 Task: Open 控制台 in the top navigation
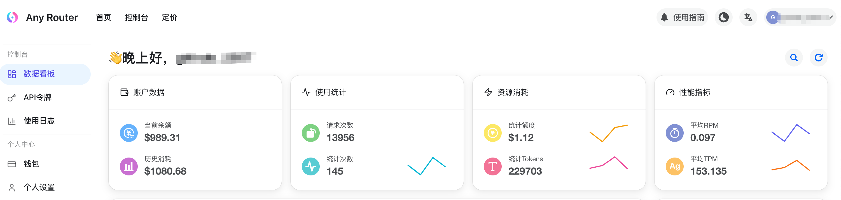click(136, 17)
